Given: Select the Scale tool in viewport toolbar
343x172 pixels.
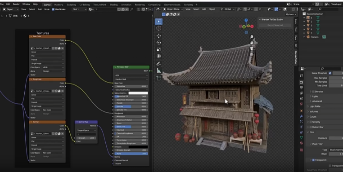Looking at the screenshot, I should [x=159, y=49].
